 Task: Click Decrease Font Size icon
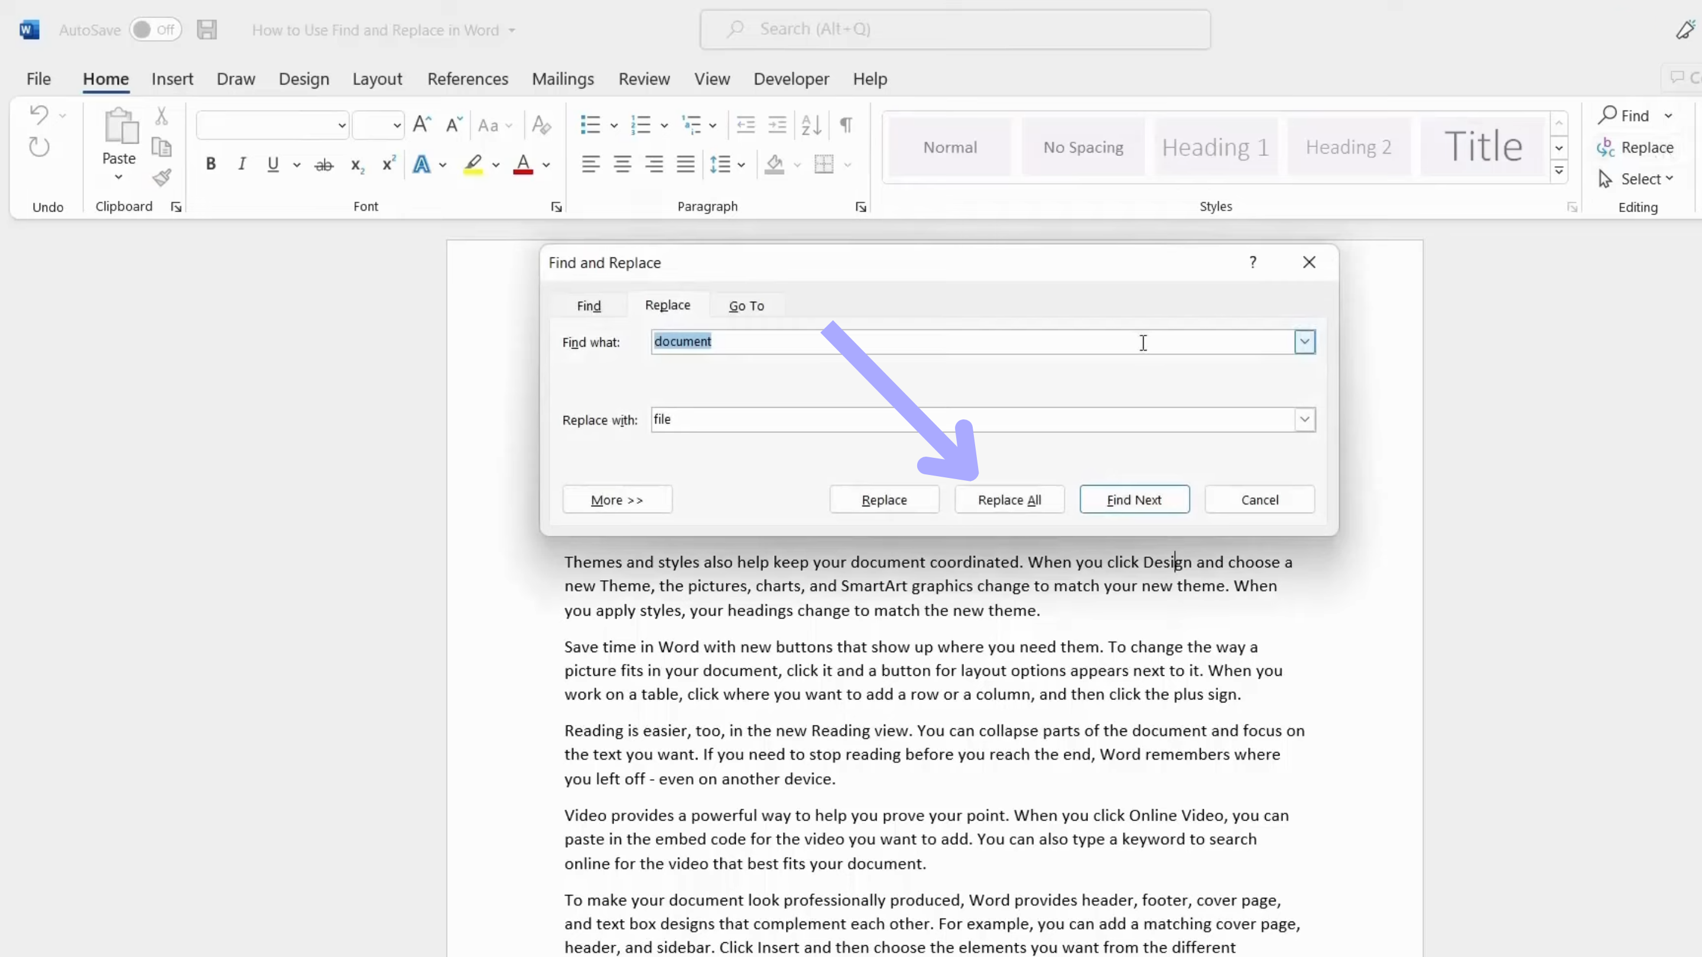[x=454, y=124]
